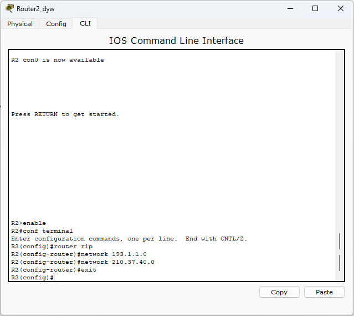
Task: Click the 'R2 con0 is now available' line
Action: point(58,60)
